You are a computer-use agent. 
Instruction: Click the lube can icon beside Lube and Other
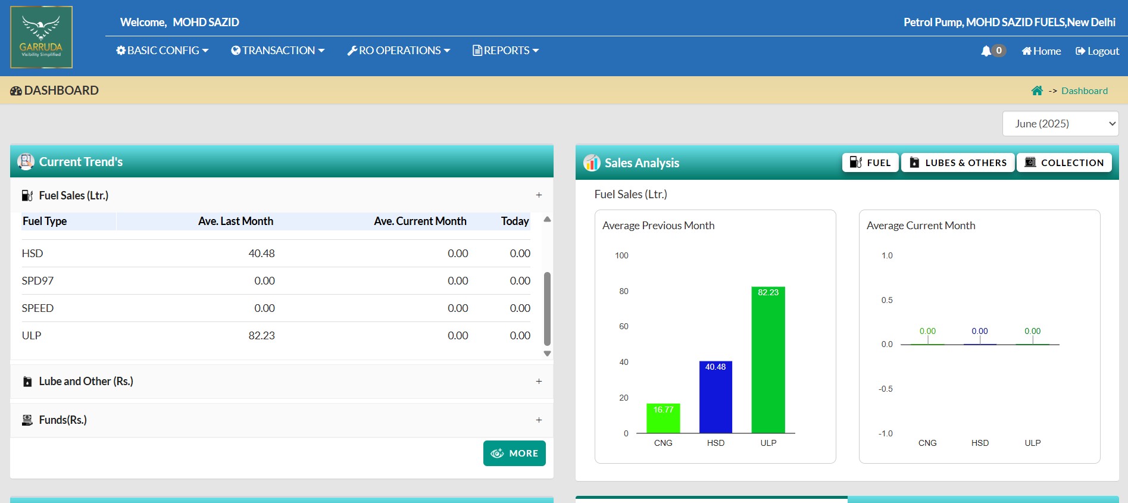click(x=27, y=382)
